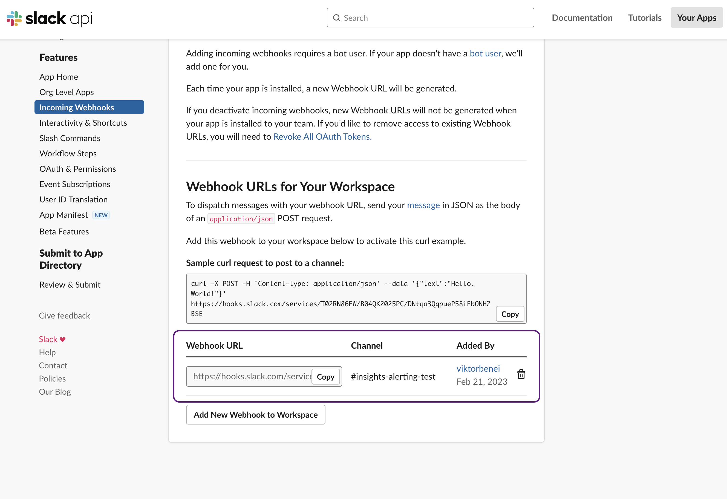727x499 pixels.
Task: Open User ID Translation
Action: click(74, 199)
